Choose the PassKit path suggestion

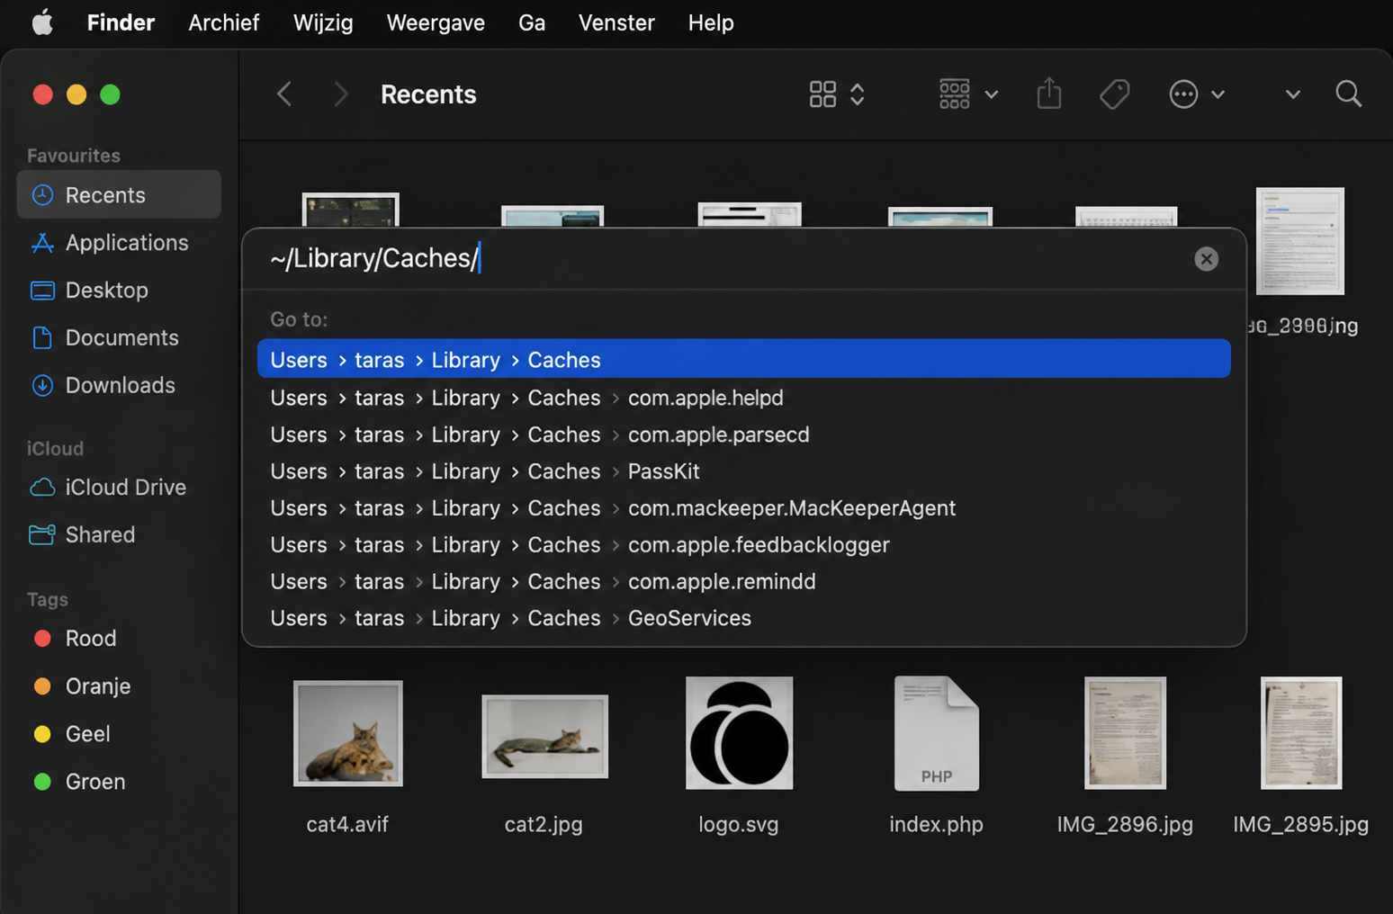point(743,470)
